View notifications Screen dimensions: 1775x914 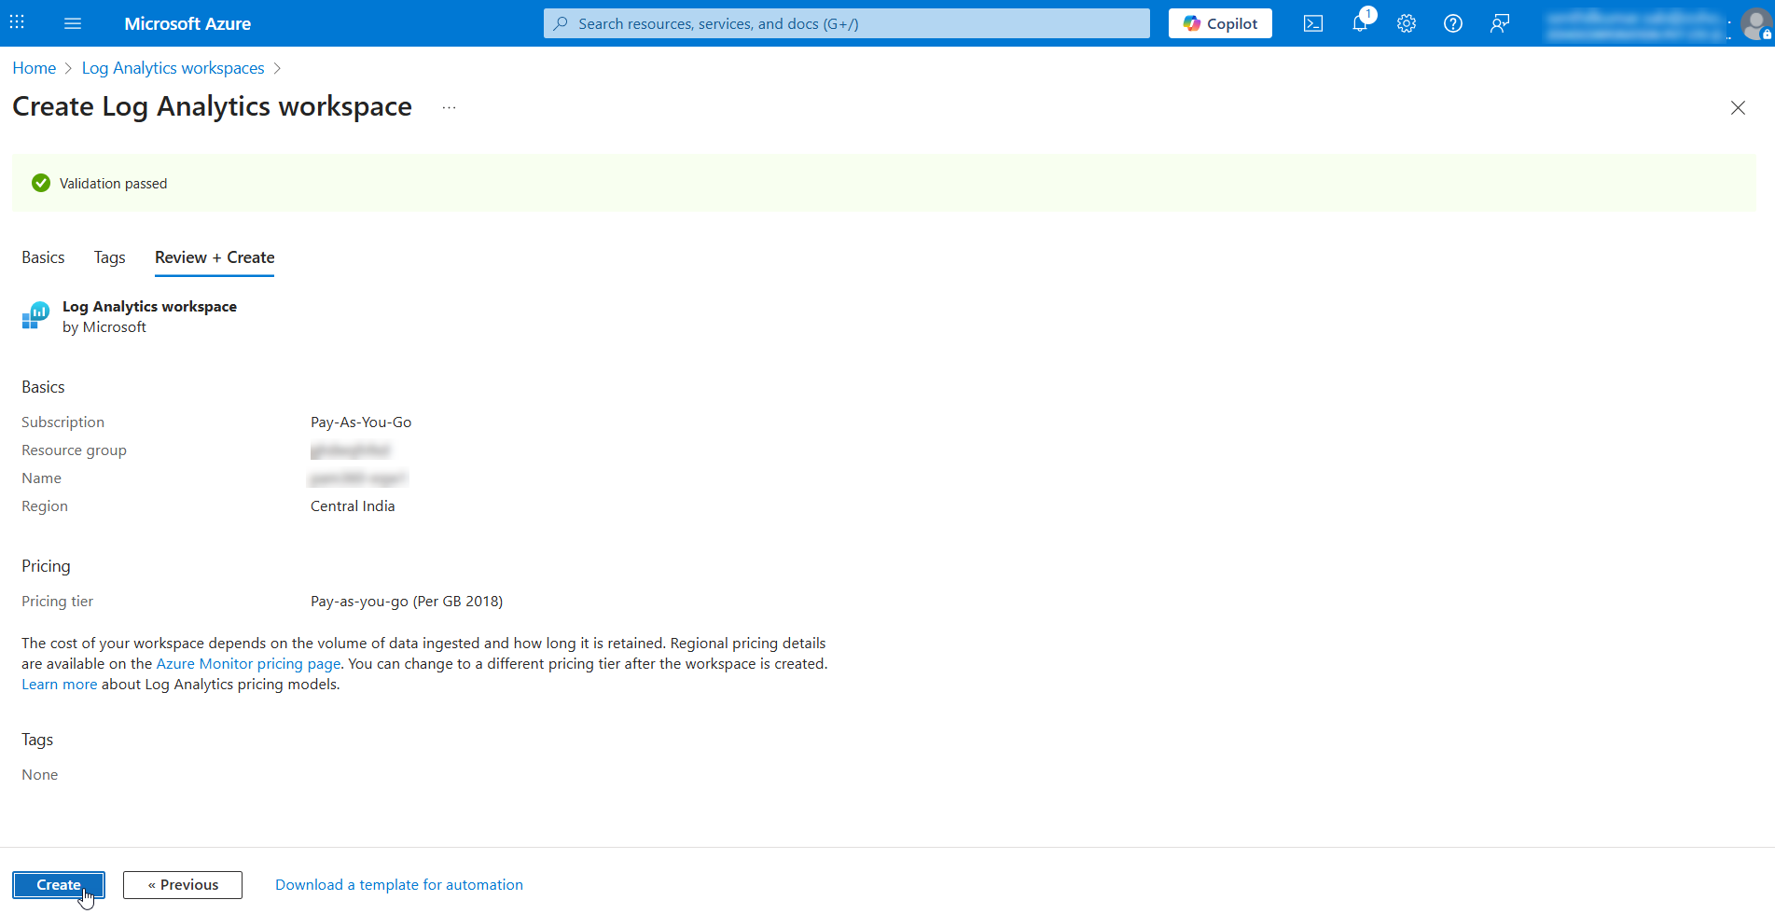pos(1359,23)
